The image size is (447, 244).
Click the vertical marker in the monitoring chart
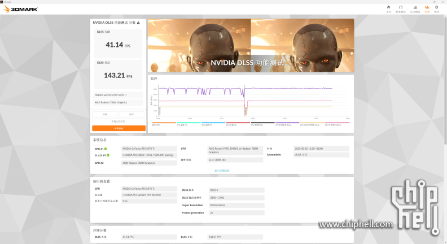pos(244,100)
